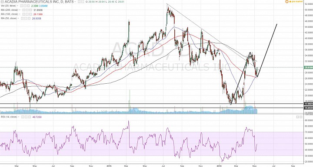This screenshot has width=313, height=167.
Task: Open settings for the Vol indicator
Action: (25, 6)
